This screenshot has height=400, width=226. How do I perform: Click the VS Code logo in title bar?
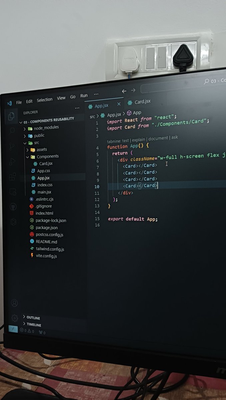pyautogui.click(x=9, y=103)
